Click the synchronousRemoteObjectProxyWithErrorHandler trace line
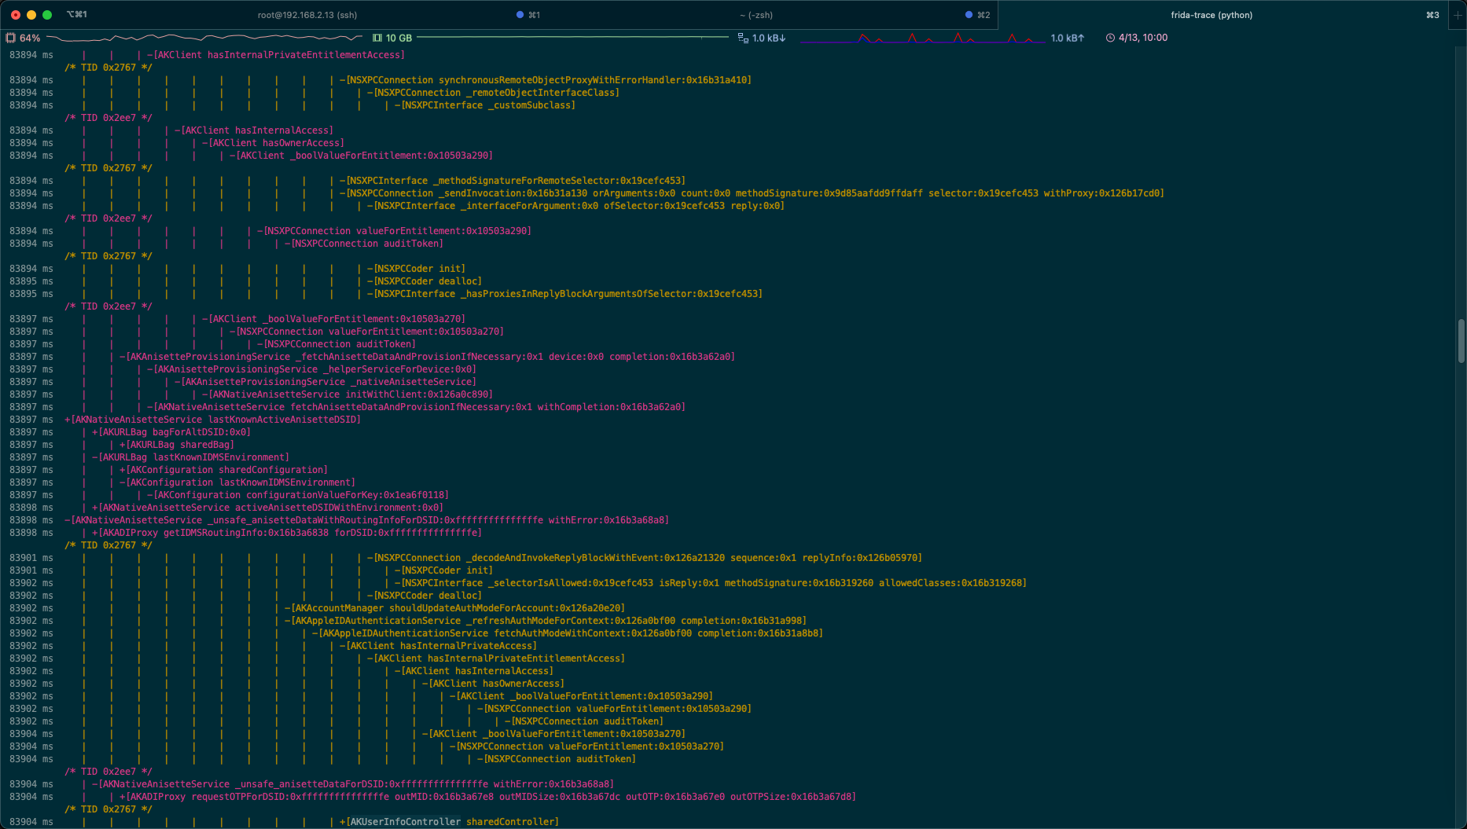Image resolution: width=1467 pixels, height=829 pixels. click(x=546, y=80)
